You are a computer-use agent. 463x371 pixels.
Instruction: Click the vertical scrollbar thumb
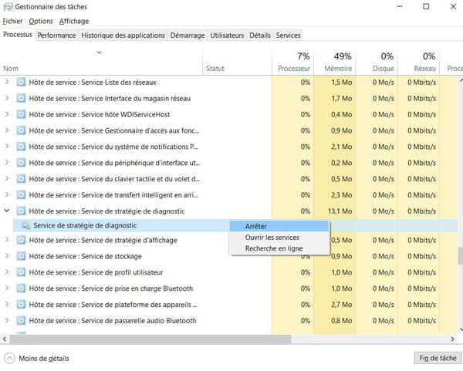tap(460, 255)
